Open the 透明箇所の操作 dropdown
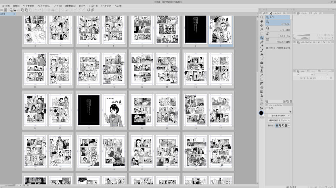The width and height of the screenshot is (336, 188). [279, 116]
